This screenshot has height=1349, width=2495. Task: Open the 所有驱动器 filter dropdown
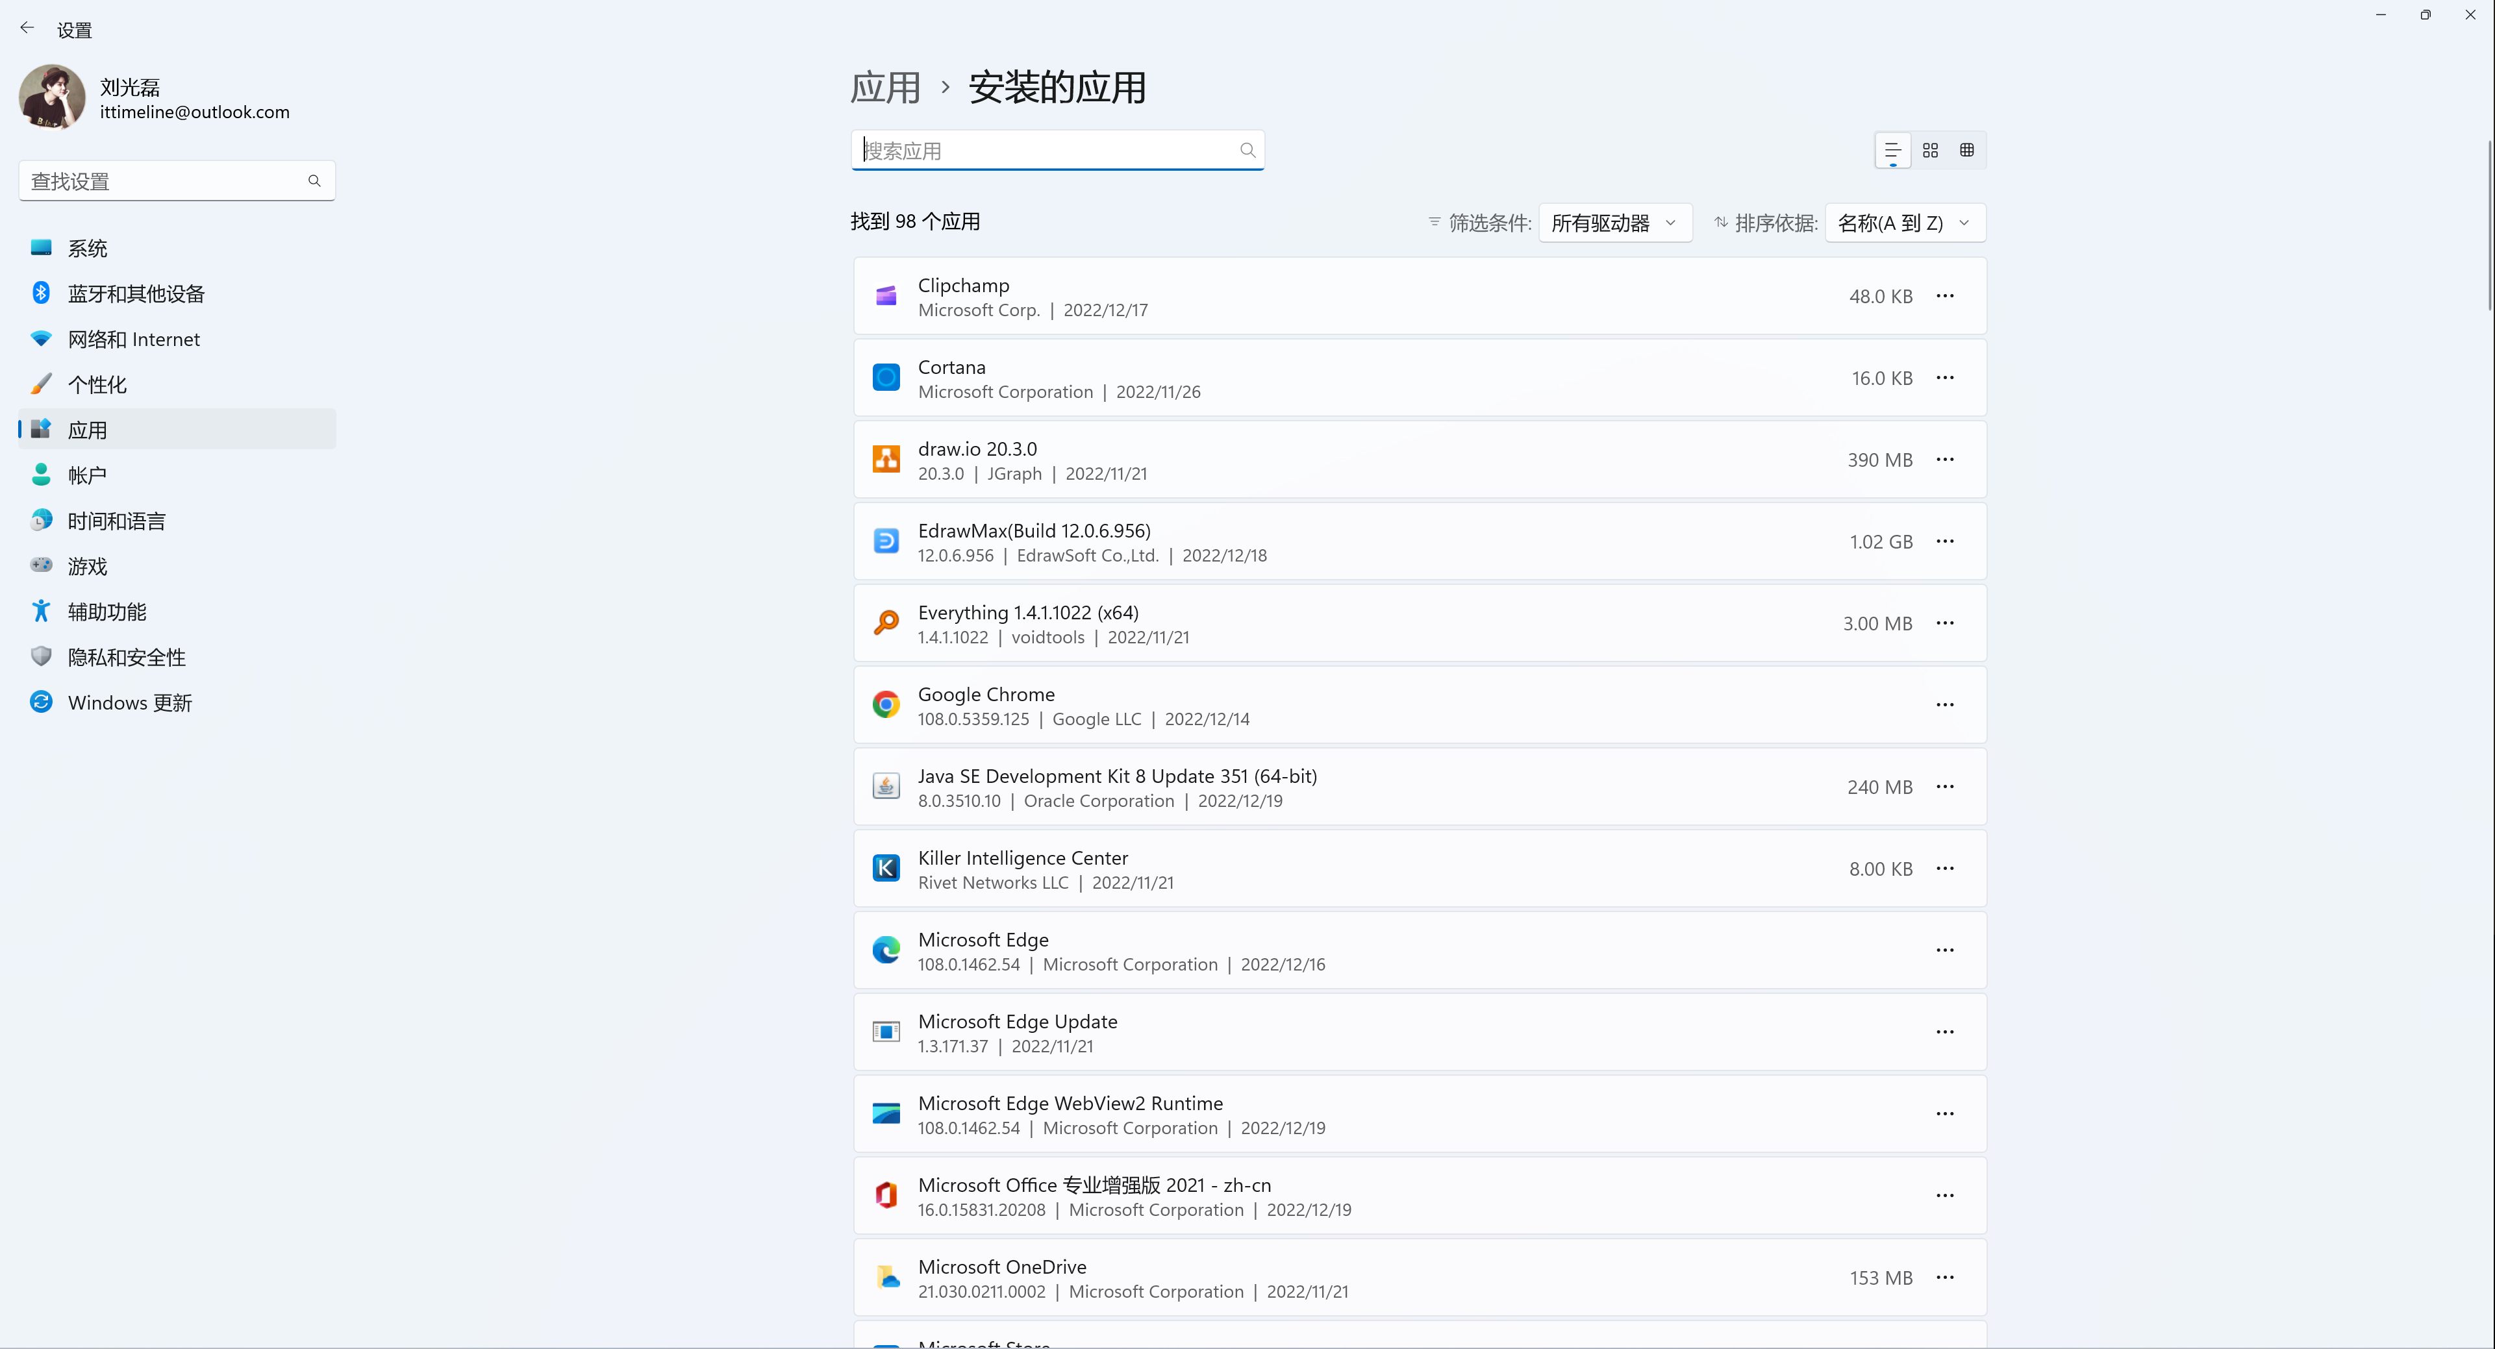pos(1614,223)
